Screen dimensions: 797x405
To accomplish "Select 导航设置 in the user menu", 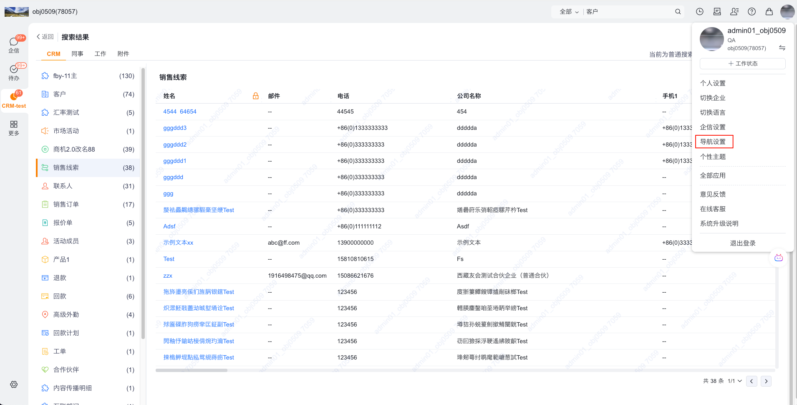I will 713,142.
